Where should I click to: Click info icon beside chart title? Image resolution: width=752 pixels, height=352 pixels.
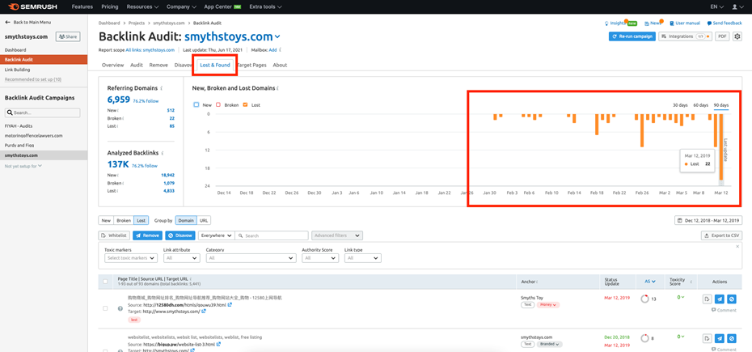pyautogui.click(x=279, y=88)
